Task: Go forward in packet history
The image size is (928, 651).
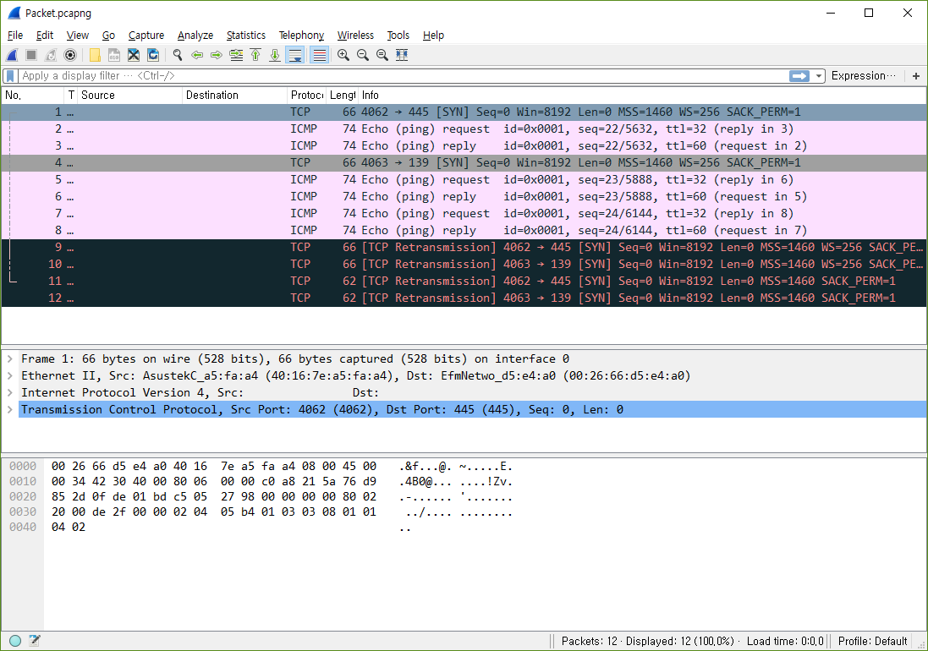Action: (x=217, y=55)
